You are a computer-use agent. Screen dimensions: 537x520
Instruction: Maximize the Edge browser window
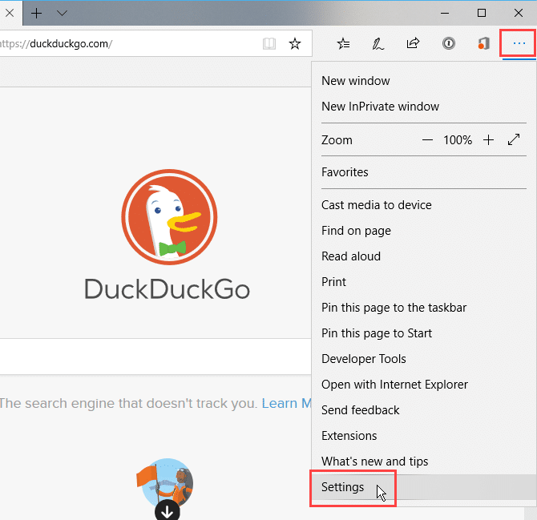[482, 14]
